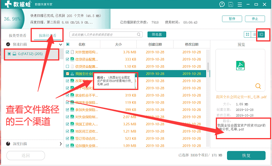The height and width of the screenshot is (166, 272).
Task: Click the 1.21 MB size cell
Action: click(x=129, y=131)
